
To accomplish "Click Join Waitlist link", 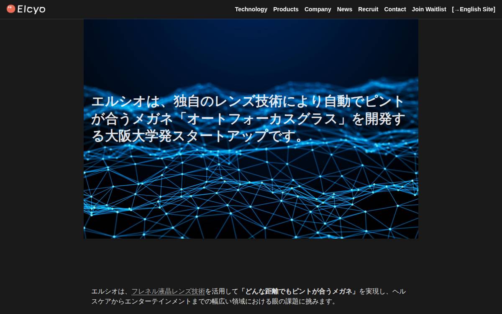I will pyautogui.click(x=429, y=9).
